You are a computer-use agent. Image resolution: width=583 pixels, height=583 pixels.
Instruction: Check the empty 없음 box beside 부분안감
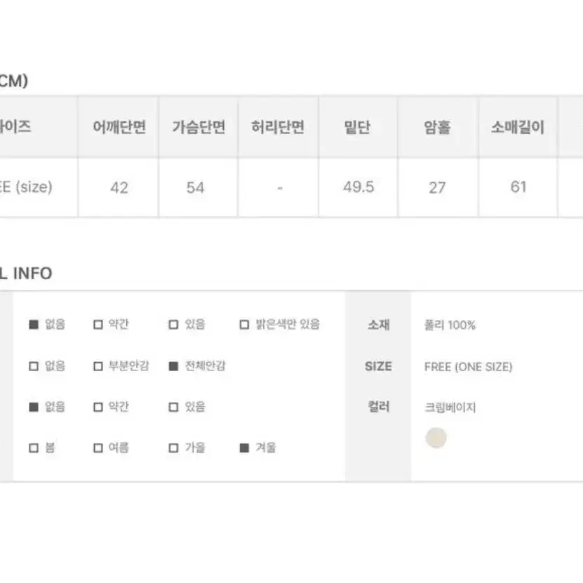point(34,366)
